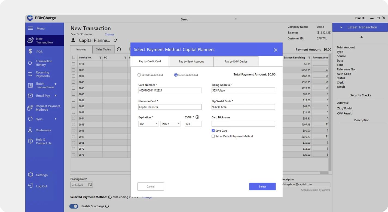The height and width of the screenshot is (212, 388).
Task: Uncheck the Save Card checkbox
Action: click(213, 131)
